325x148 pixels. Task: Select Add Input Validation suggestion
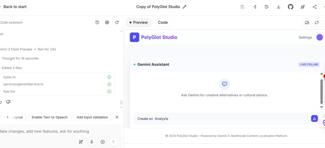click(x=92, y=117)
